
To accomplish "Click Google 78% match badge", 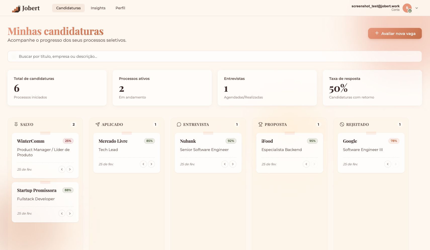I will tap(394, 141).
